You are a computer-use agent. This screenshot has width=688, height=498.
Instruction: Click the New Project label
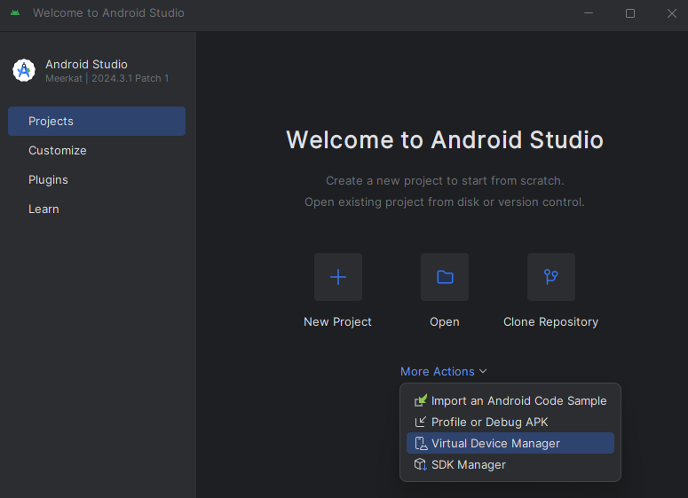338,322
